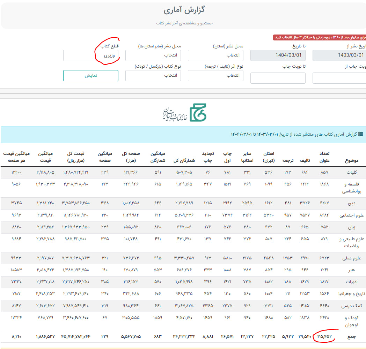The height and width of the screenshot is (349, 366).
Task: Open the نوع اثر (تالیف / ترجمه) dropdown
Action: point(215,76)
